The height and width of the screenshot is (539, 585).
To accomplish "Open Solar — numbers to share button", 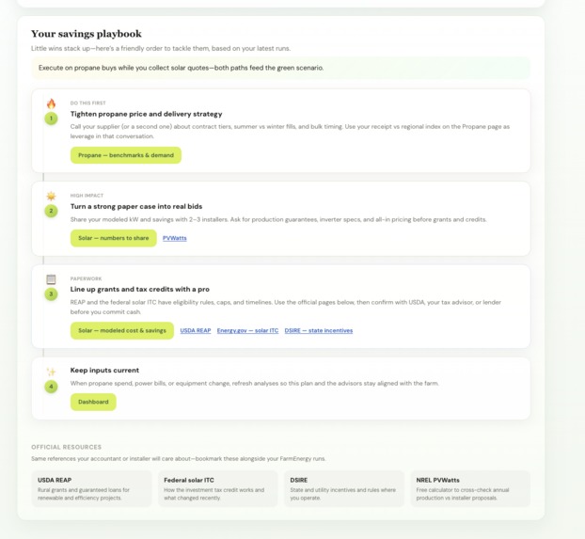I will (x=114, y=238).
